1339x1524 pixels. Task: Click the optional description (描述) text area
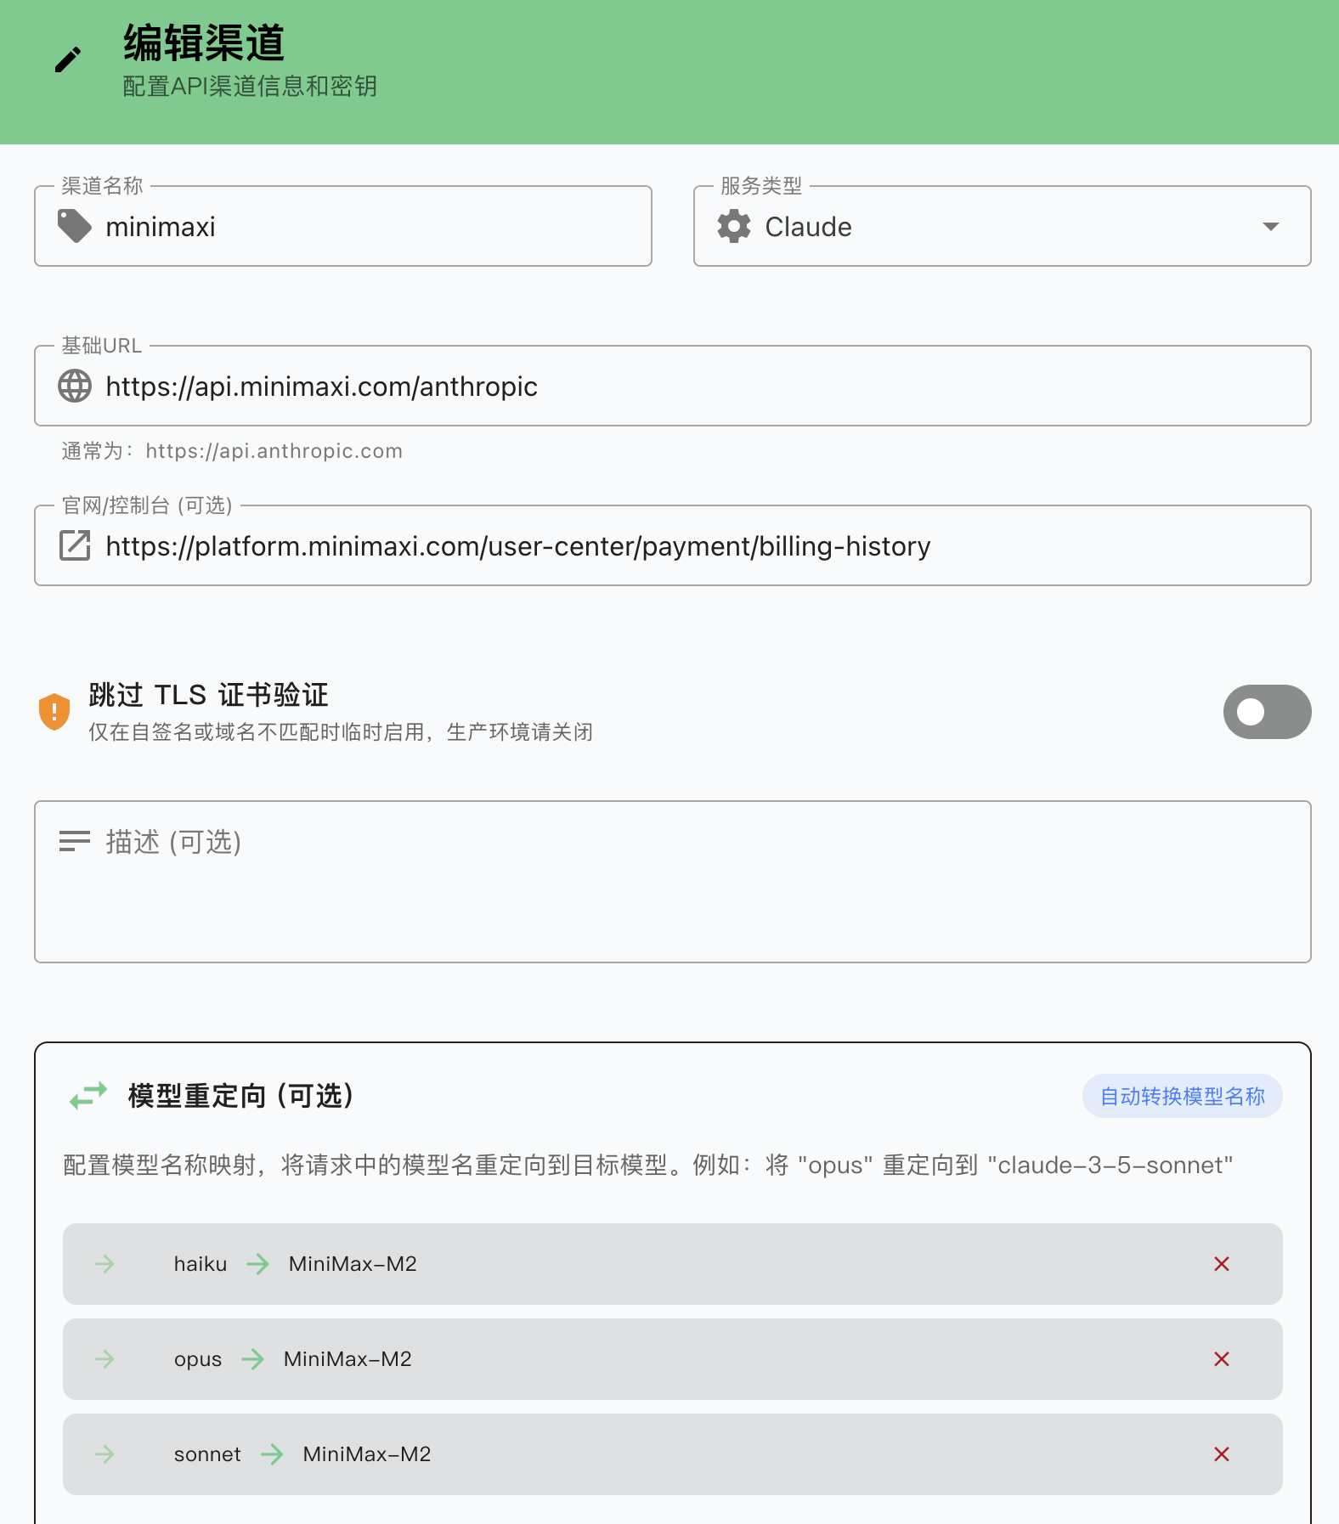(x=673, y=882)
